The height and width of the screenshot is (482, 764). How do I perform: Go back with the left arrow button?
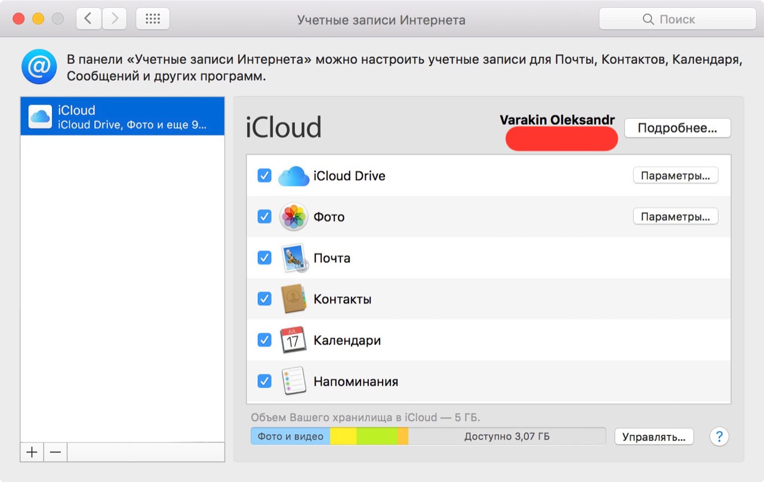[x=88, y=19]
